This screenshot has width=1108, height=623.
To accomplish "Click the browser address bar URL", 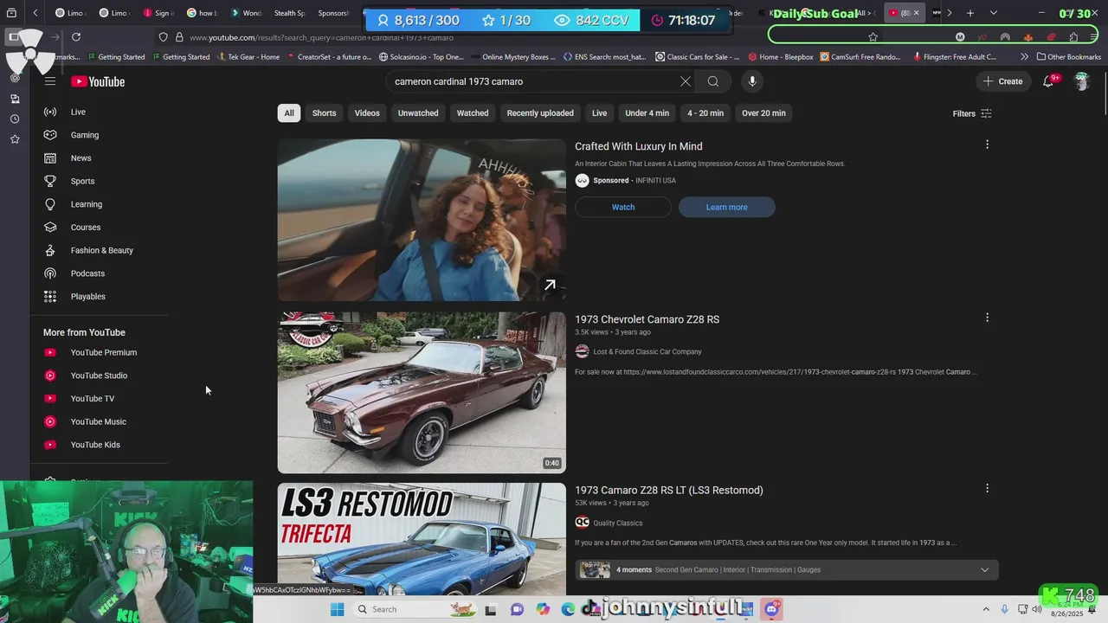I will point(321,37).
